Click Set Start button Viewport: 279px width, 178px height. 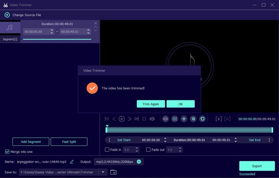point(124,140)
